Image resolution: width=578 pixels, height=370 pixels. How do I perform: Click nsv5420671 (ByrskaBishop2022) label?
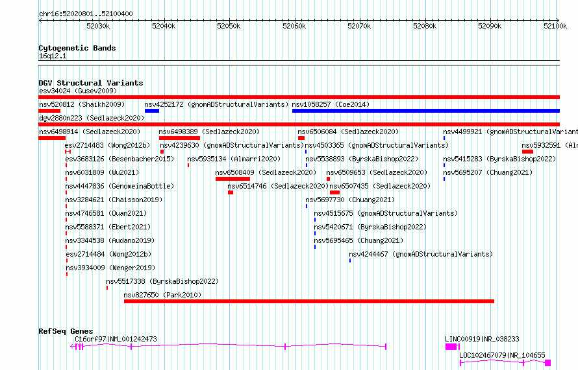point(370,227)
